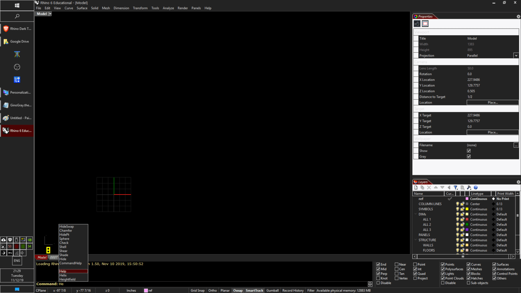This screenshot has height=293, width=521.
Task: Toggle lock on PANELS layer
Action: 462,235
